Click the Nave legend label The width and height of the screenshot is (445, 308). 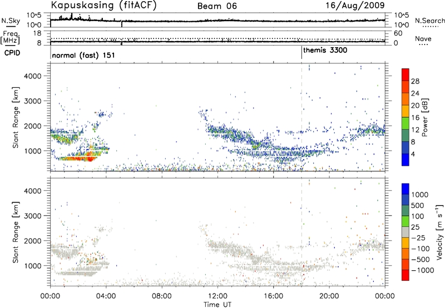[423, 39]
